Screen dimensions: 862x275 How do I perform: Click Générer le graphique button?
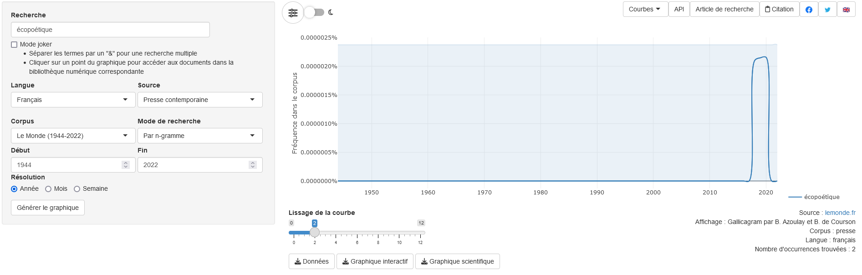pos(48,208)
